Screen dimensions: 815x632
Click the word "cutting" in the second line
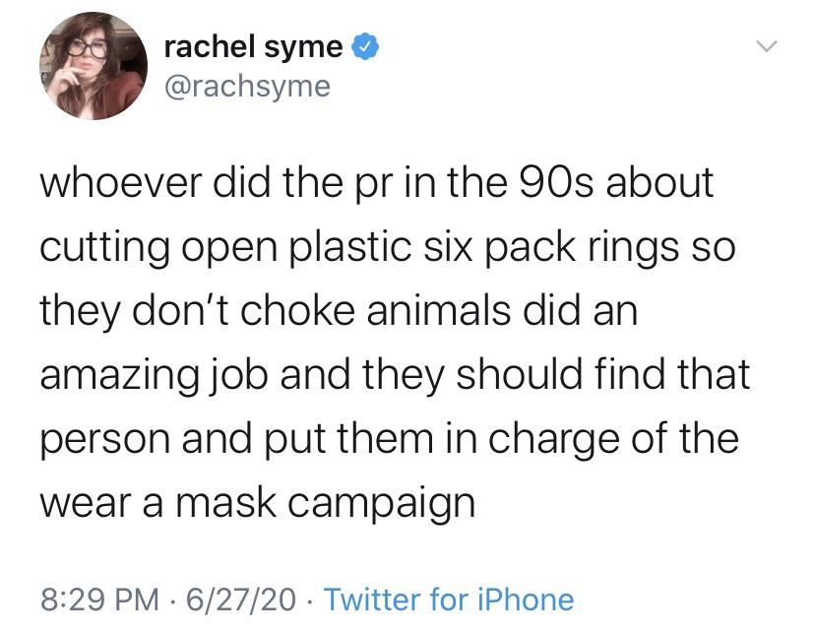105,248
